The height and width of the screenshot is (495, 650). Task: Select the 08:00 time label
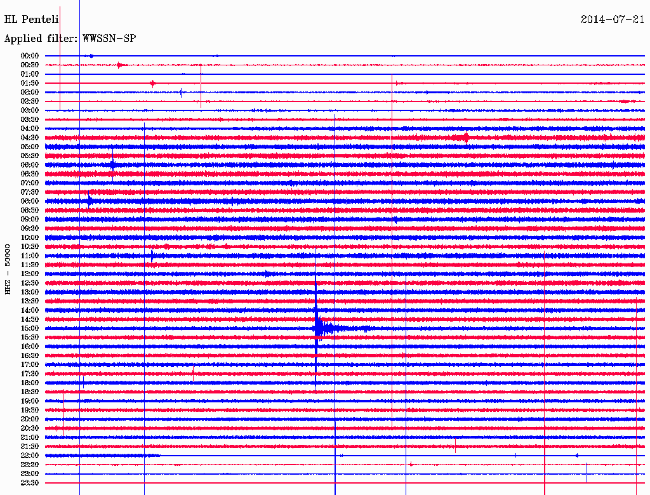pyautogui.click(x=29, y=201)
